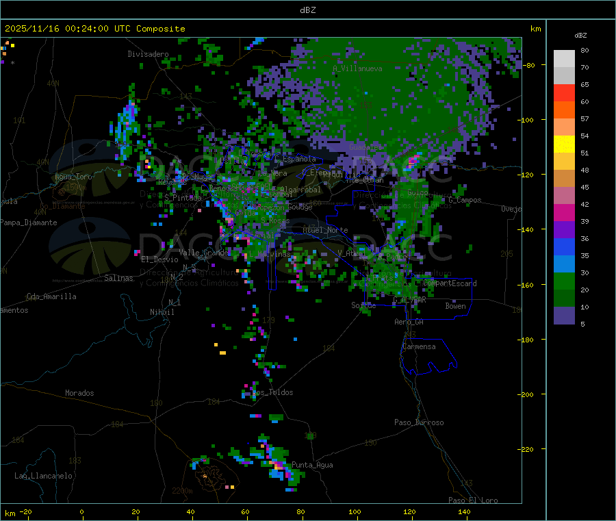Viewport: 616px width, 521px height.
Task: Select the dark orange 57-60 dBZ swatch
Action: tap(564, 110)
